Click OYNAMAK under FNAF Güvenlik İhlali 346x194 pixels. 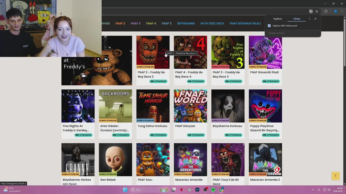[271, 81]
